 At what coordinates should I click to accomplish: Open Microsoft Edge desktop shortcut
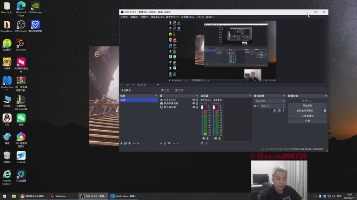coord(21,9)
